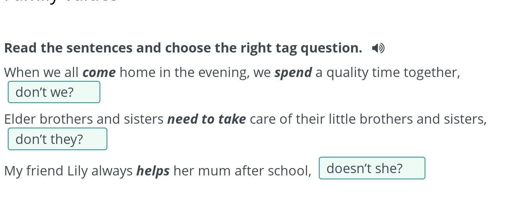
Task: Click the "Read the sentences" instruction heading
Action: coord(183,48)
